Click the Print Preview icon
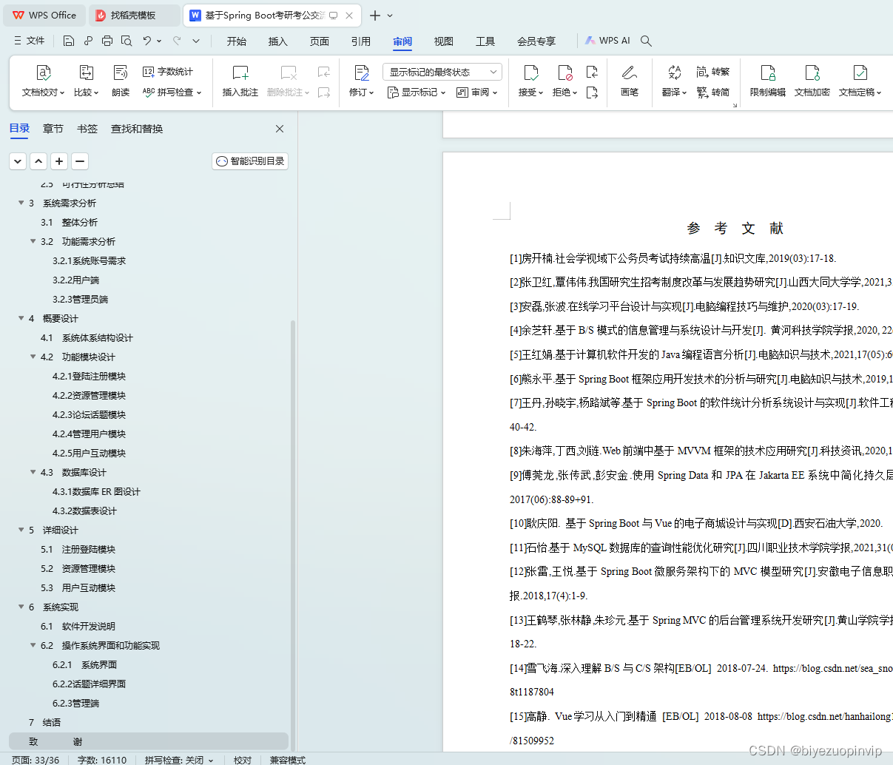Screen dimensions: 893x765 tap(127, 41)
